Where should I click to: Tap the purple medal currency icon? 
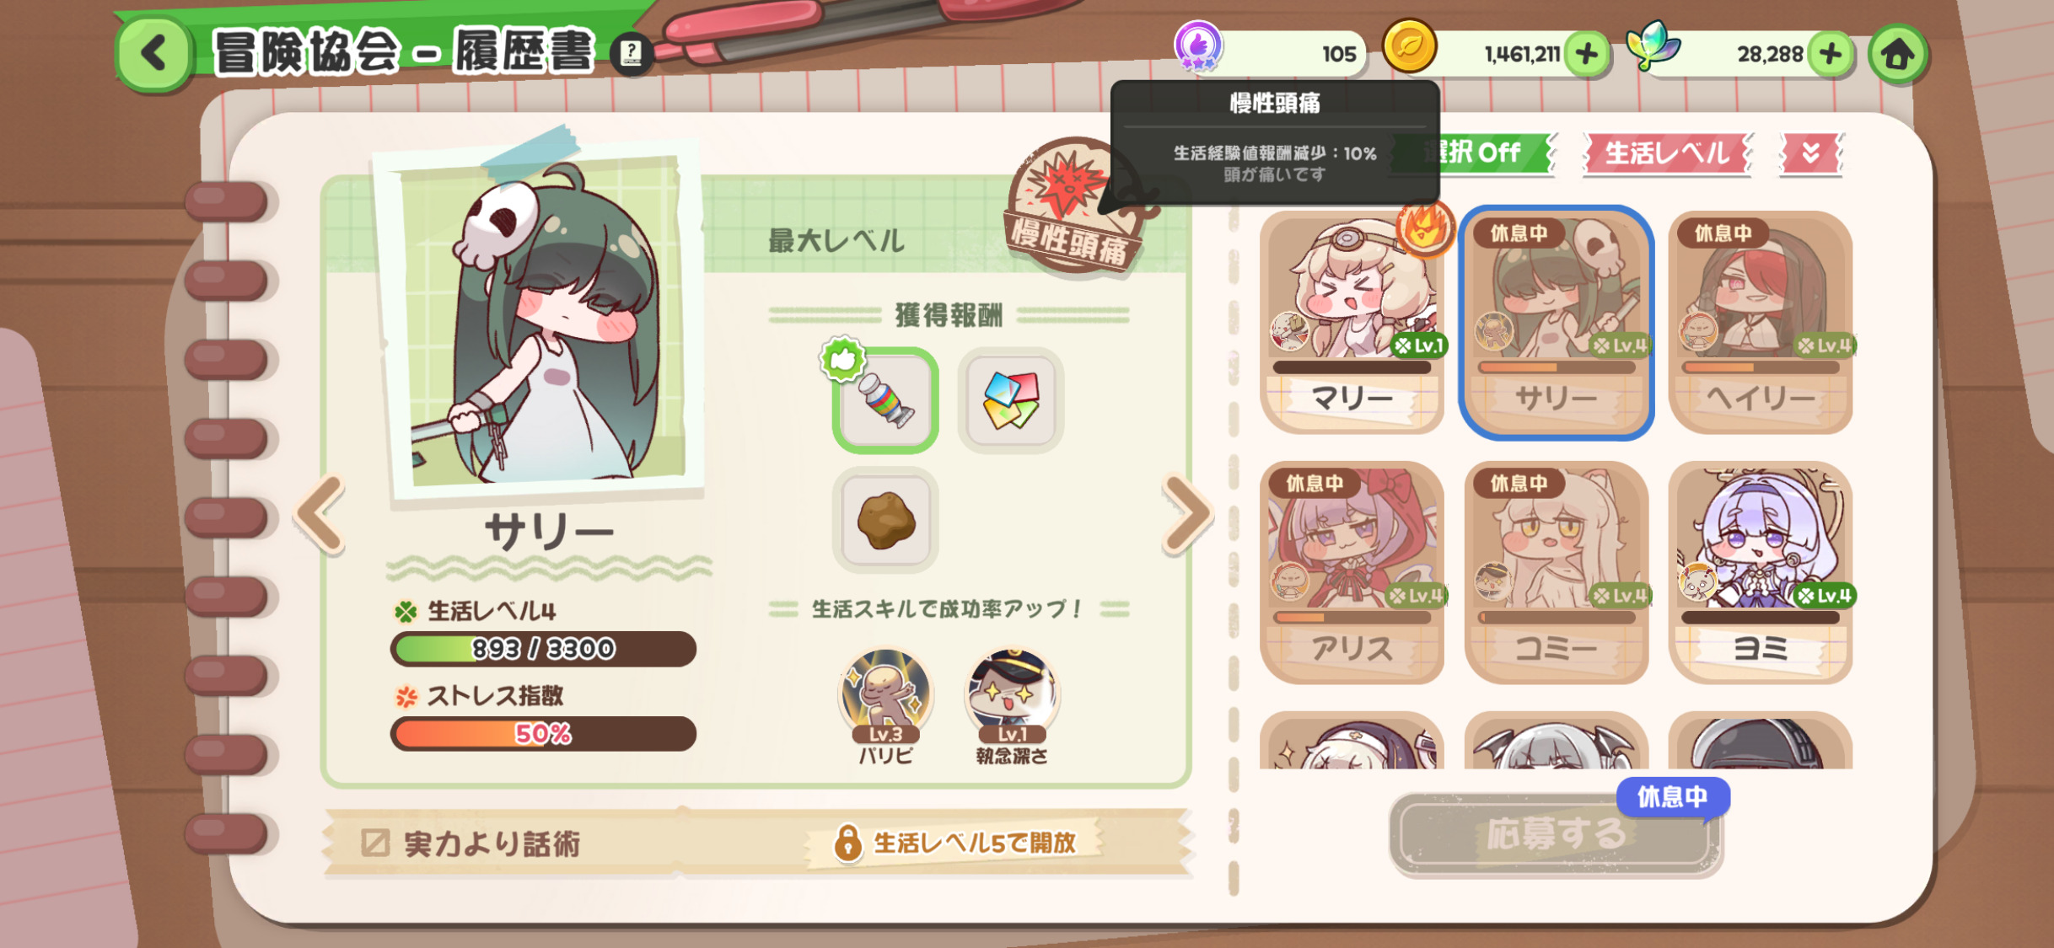click(1198, 46)
